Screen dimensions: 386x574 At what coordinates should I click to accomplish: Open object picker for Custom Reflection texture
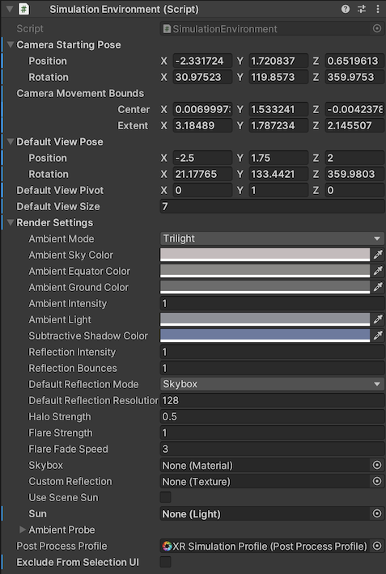(377, 481)
